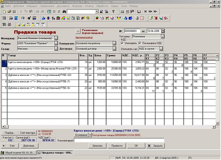Click the blue thumbs-up hand icon
Viewport: 221px width, 160px height.
click(126, 18)
